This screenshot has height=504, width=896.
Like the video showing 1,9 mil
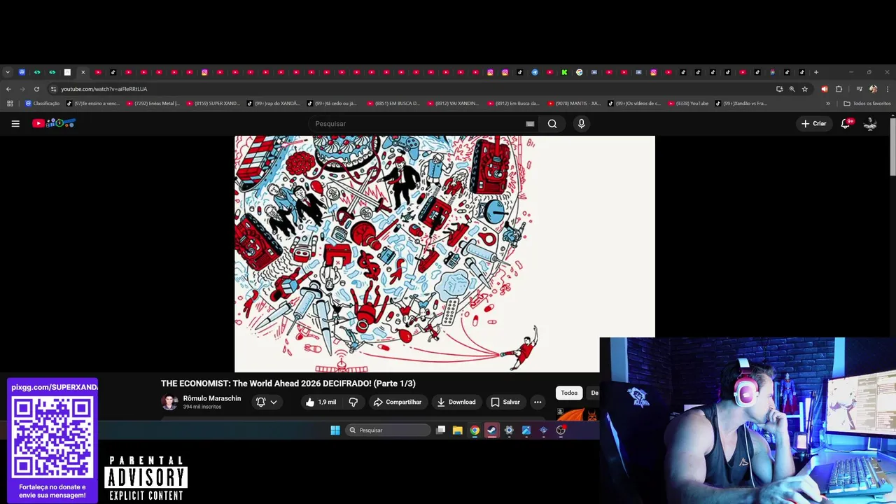point(321,402)
